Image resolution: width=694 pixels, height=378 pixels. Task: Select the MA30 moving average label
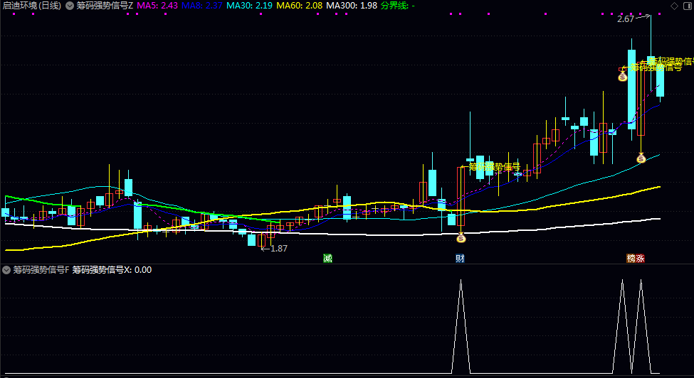(249, 6)
